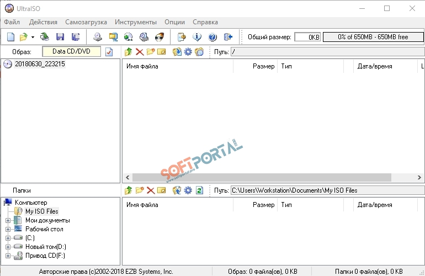
Task: Click the notepad with gear toolbar icon
Action: [x=182, y=37]
